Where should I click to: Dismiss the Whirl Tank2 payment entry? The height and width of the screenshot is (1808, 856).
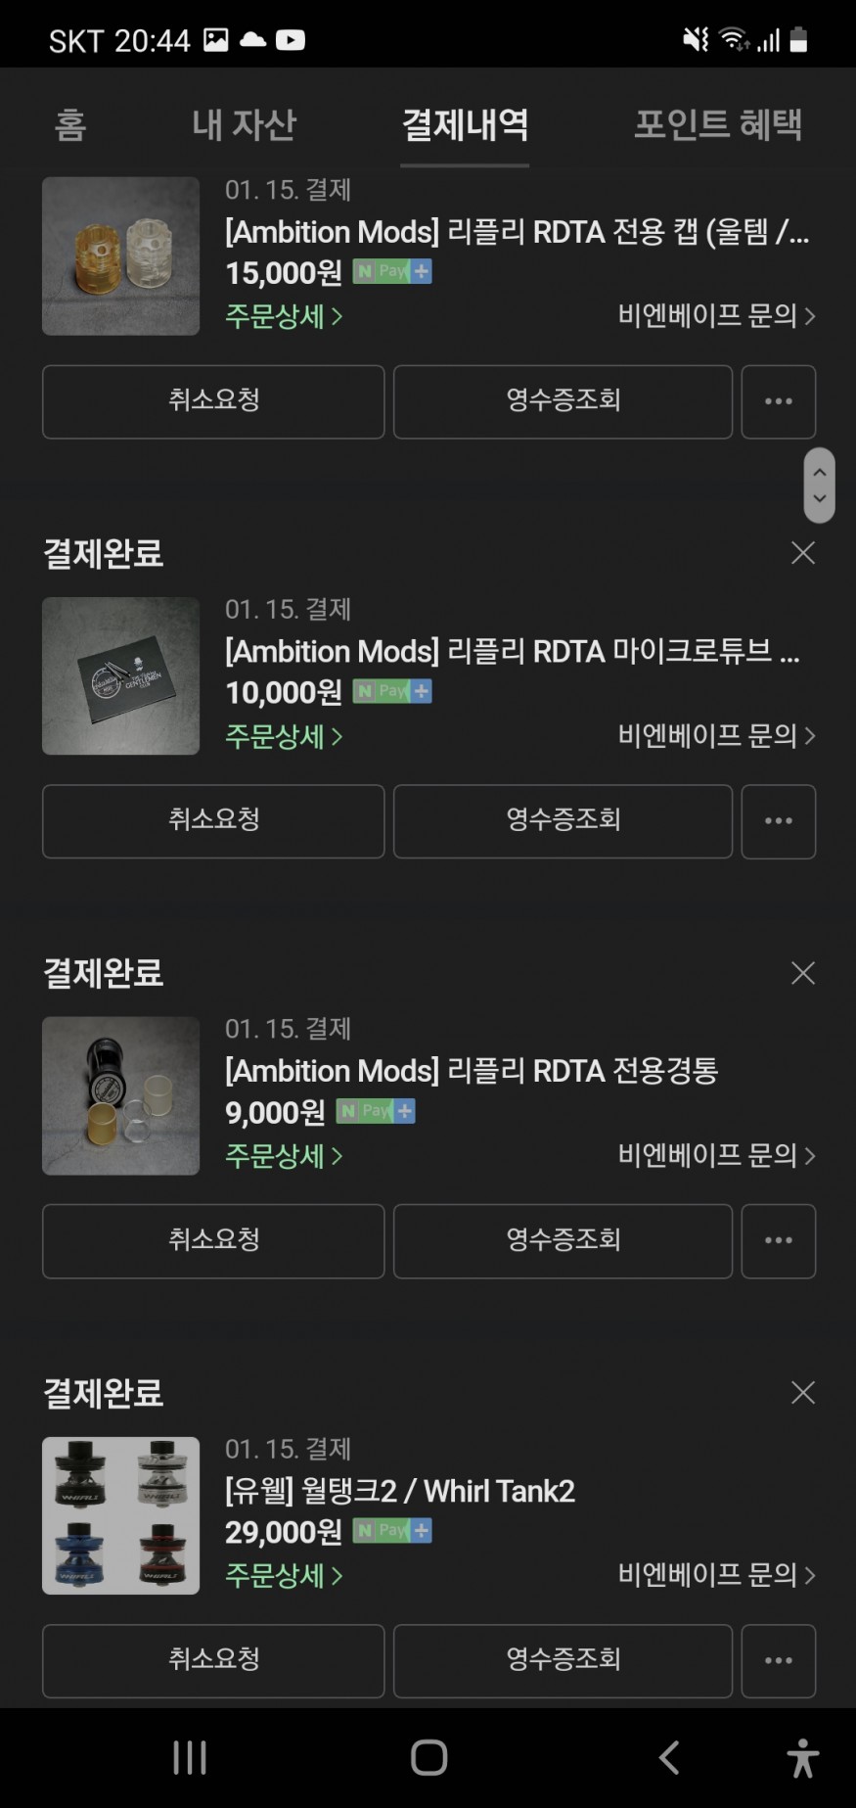pos(802,1393)
